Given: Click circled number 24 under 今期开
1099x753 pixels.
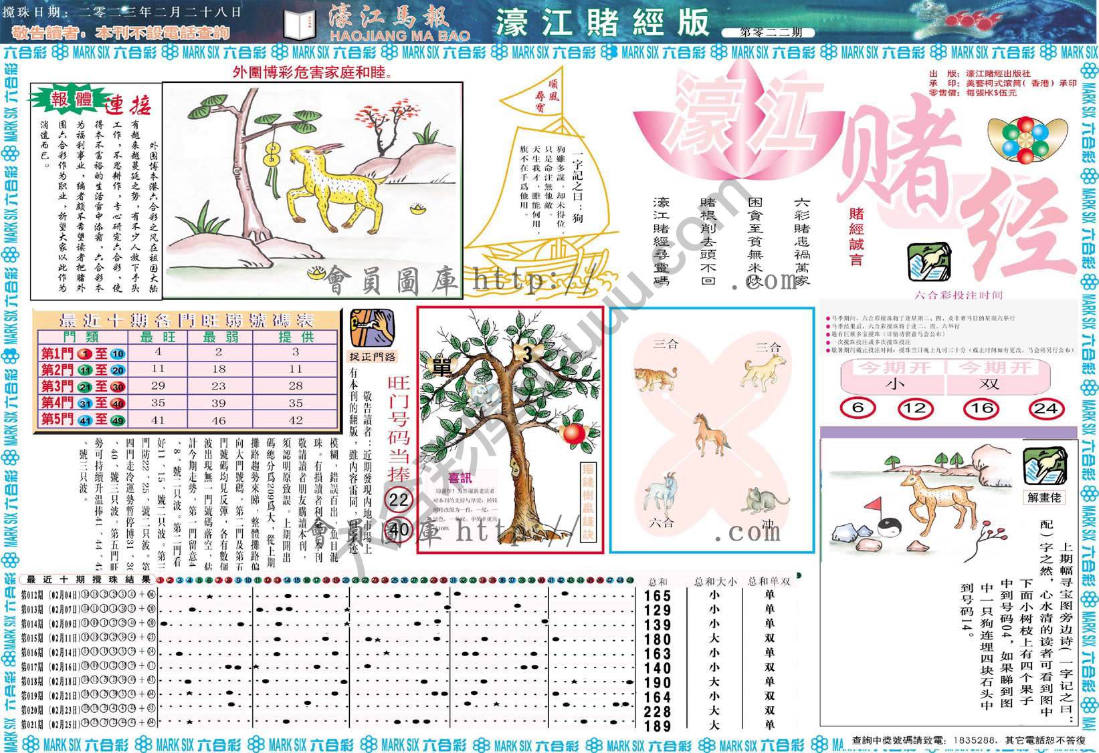Looking at the screenshot, I should point(1045,408).
